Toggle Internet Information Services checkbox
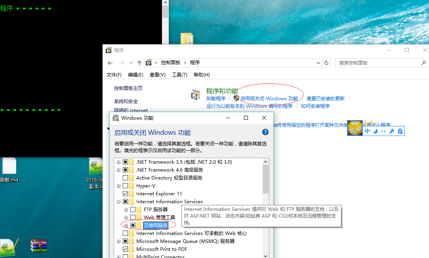The image size is (429, 258). 125,202
